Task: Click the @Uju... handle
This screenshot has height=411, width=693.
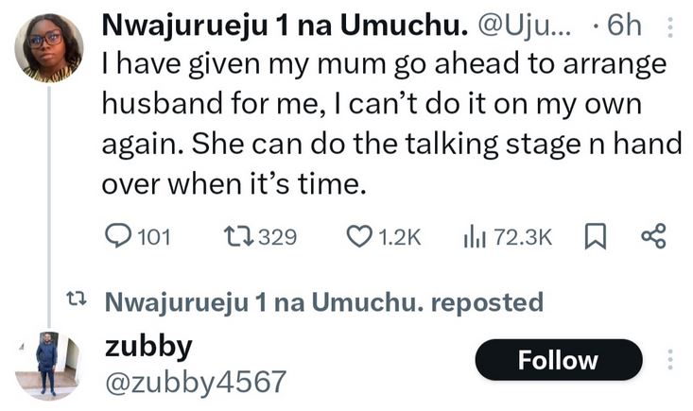Action: (529, 26)
